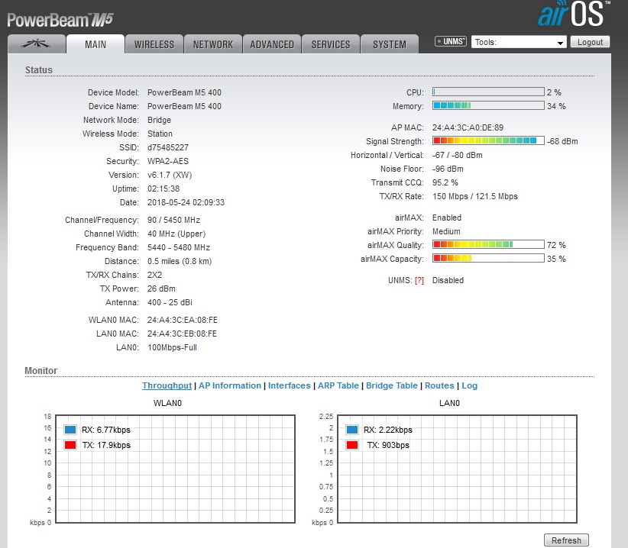Click the WLAN0 throughput graph
The image size is (628, 548).
pos(176,469)
